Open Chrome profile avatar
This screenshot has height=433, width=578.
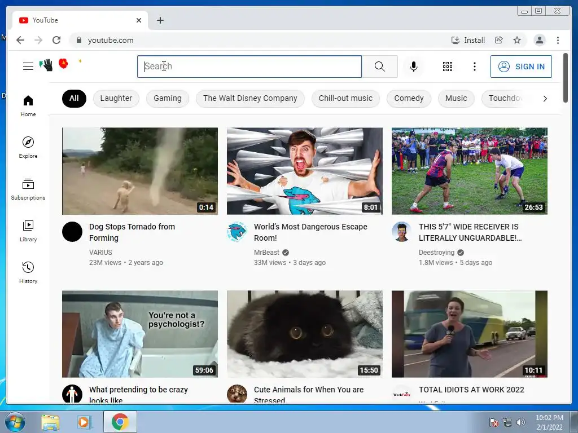click(539, 40)
